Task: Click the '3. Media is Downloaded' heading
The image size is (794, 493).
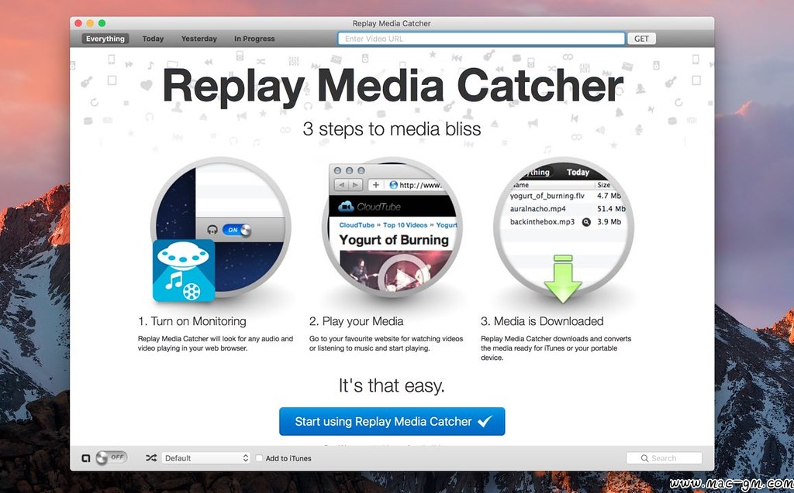Action: (542, 321)
